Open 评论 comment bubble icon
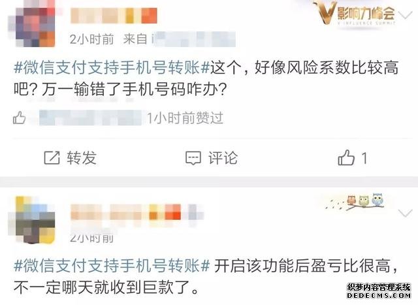Image resolution: width=418 pixels, height=305 pixels. [x=193, y=158]
